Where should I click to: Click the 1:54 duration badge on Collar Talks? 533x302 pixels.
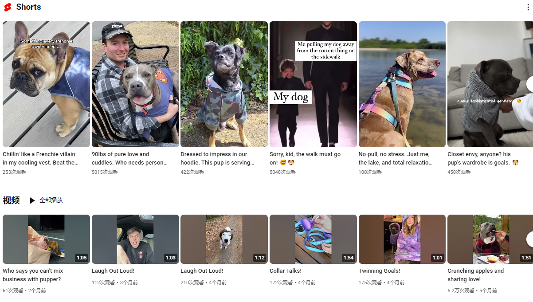point(349,258)
